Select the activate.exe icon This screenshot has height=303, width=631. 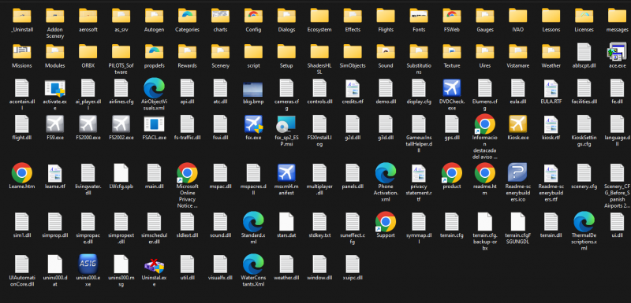(x=54, y=87)
